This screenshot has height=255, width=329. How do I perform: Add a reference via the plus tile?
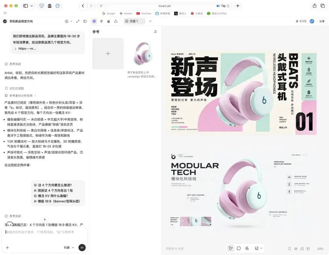[x=108, y=54]
